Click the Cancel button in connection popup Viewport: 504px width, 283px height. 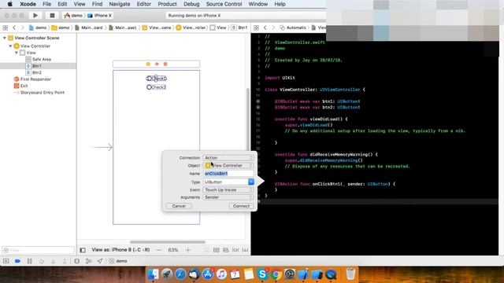(179, 206)
